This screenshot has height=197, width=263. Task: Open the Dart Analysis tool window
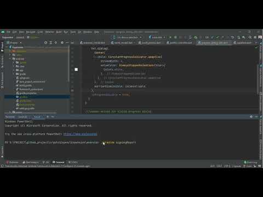(31, 162)
